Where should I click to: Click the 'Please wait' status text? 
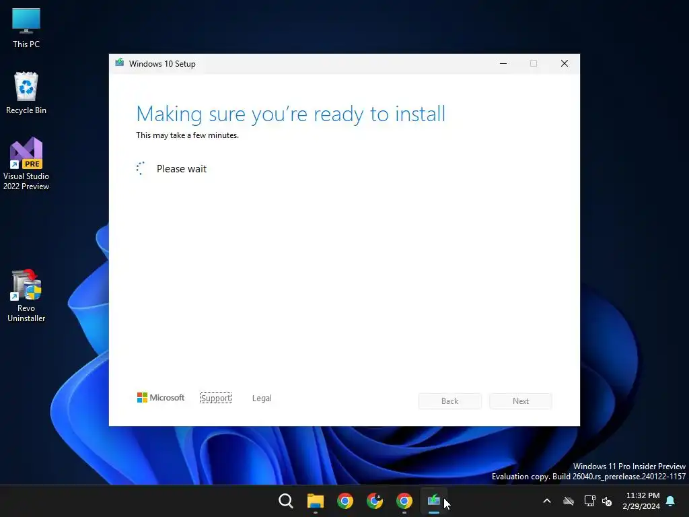coord(182,169)
